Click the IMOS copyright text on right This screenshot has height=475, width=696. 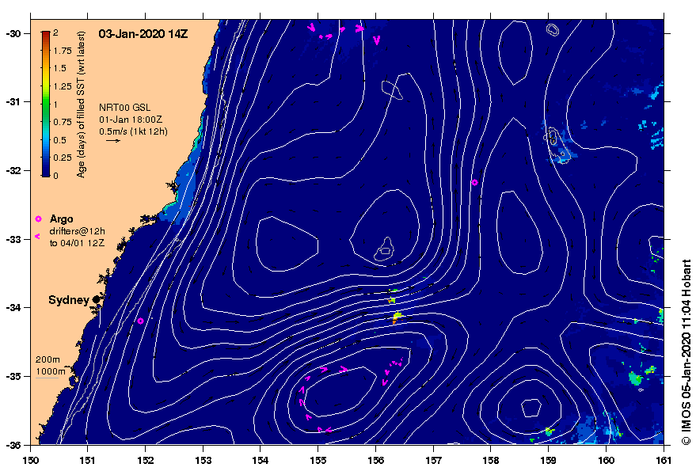[686, 351]
